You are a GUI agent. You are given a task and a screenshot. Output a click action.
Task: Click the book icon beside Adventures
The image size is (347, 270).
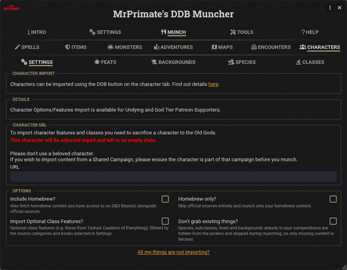click(157, 47)
